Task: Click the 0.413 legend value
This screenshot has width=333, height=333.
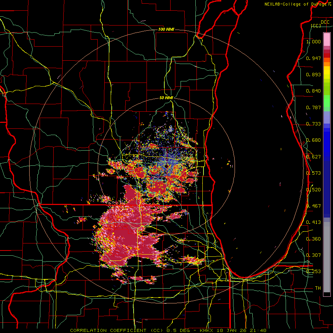Action: tap(313, 222)
